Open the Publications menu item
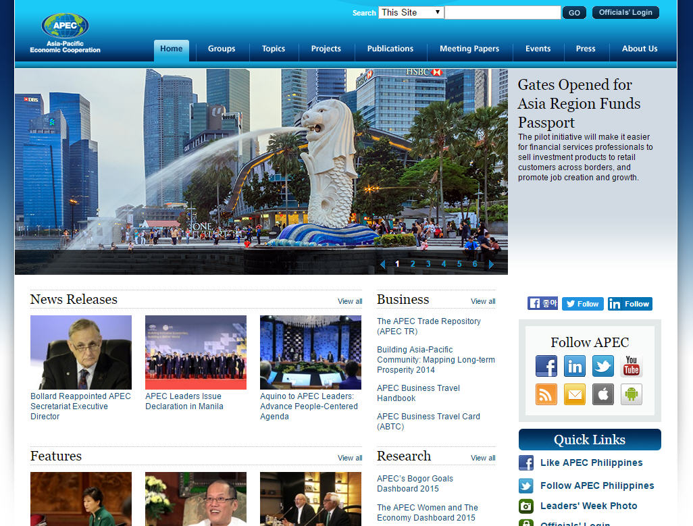Image resolution: width=693 pixels, height=526 pixels. [x=390, y=49]
